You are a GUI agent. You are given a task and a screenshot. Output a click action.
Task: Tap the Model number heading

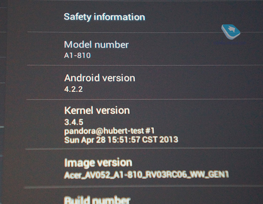[96, 45]
